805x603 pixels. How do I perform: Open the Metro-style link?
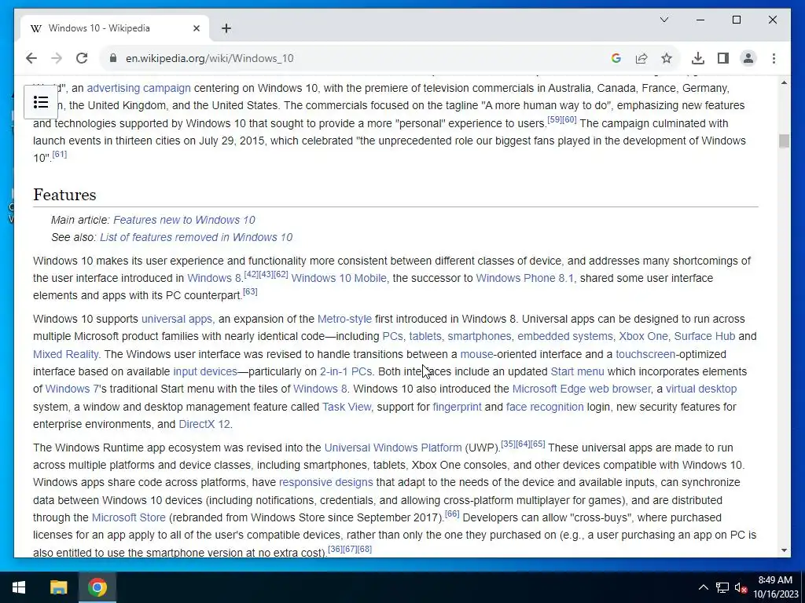point(344,319)
